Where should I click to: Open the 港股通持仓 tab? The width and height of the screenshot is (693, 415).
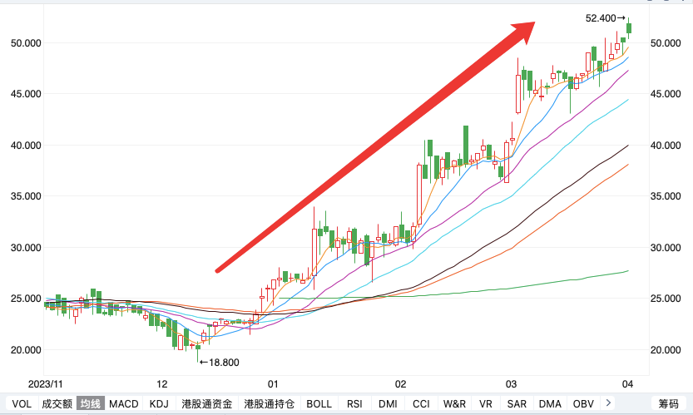pos(269,404)
